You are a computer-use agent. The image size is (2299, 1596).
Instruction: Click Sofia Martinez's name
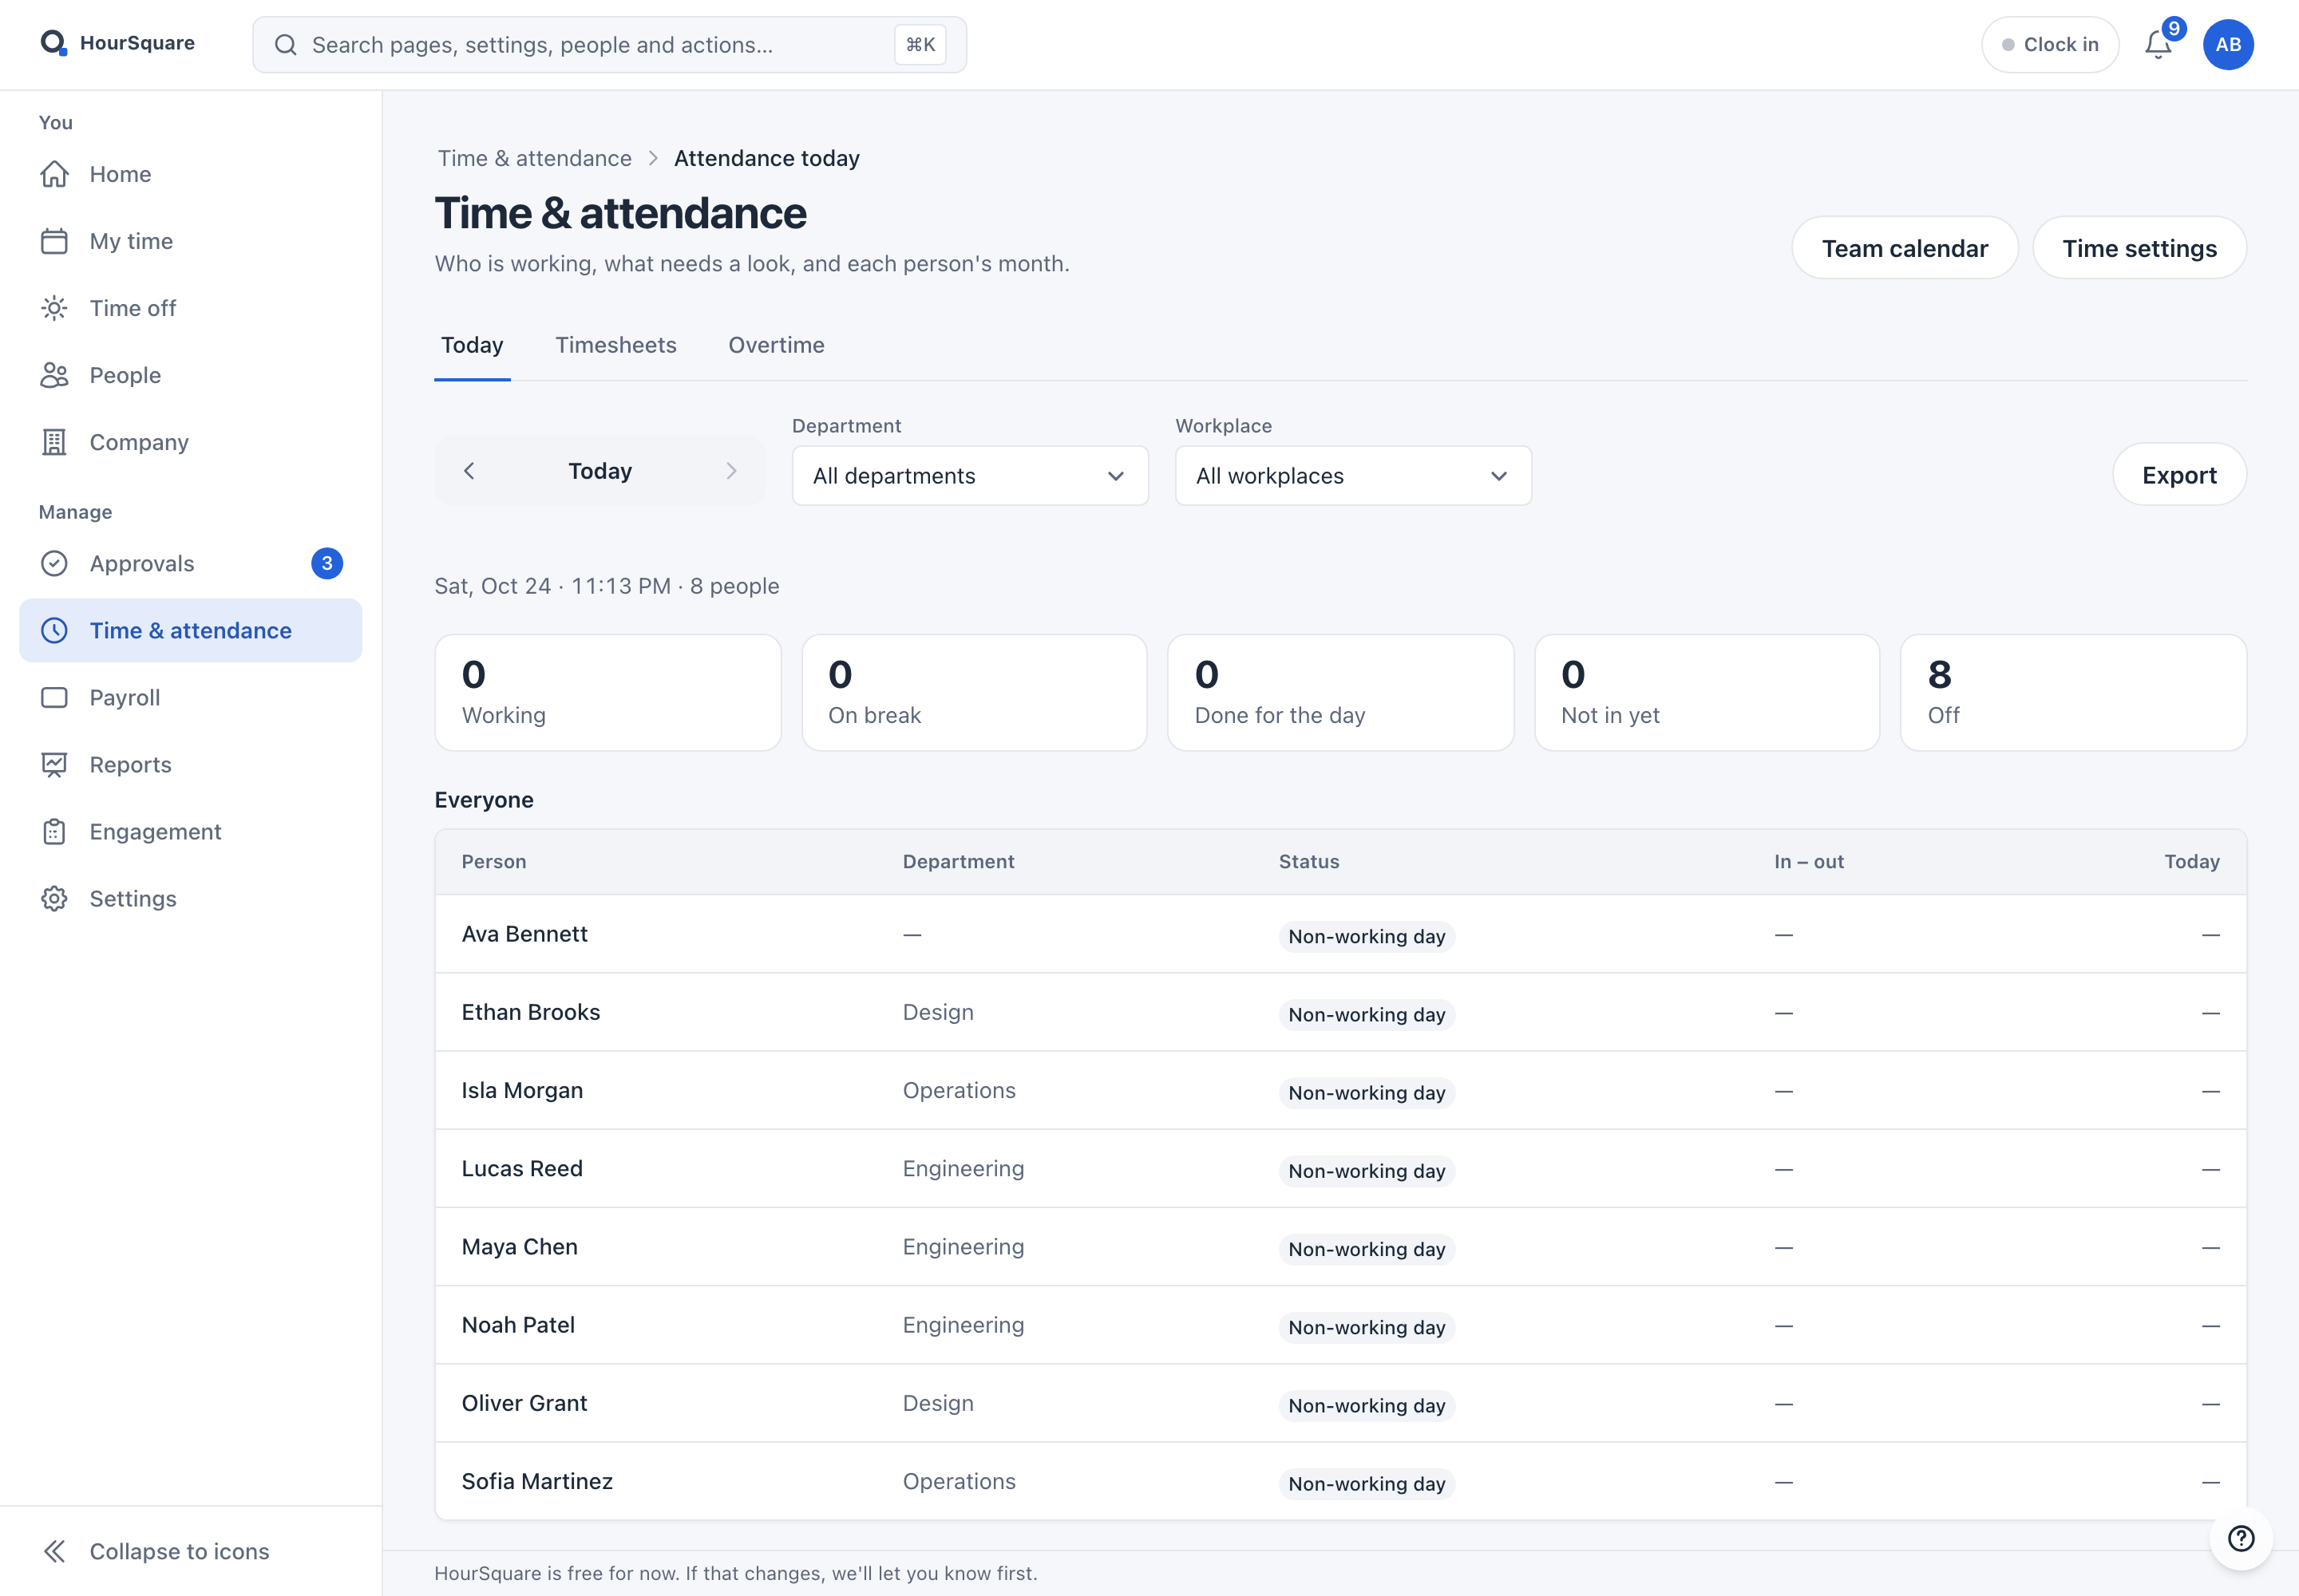[x=536, y=1481]
